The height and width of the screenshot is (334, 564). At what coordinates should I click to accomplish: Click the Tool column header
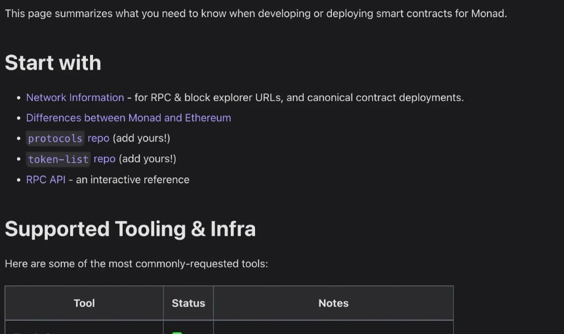pos(84,303)
